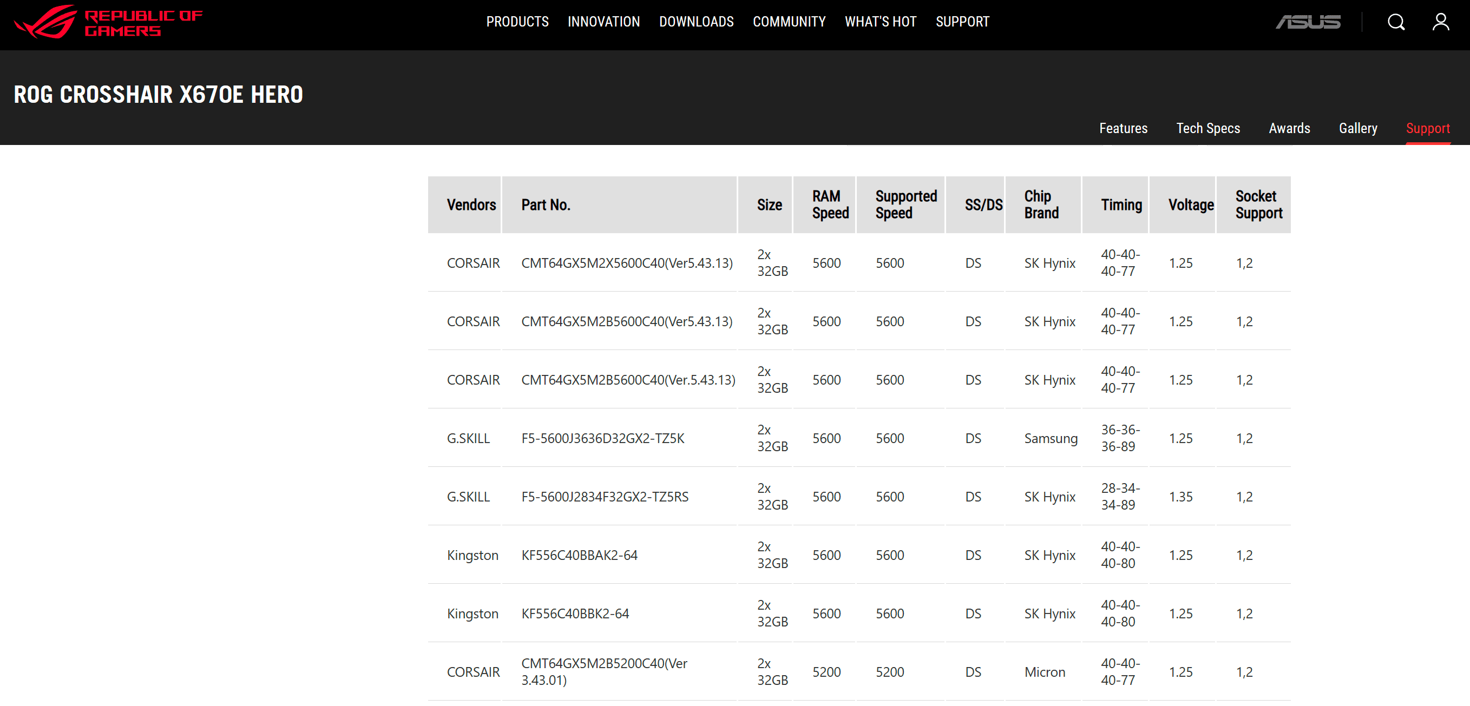Select part number CMT64GX5M2B5600C40(Ver.5.43.13)
1470x706 pixels.
(628, 380)
